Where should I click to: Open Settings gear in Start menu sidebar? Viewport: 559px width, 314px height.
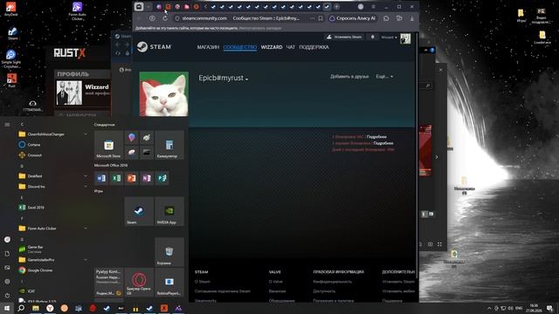[x=7, y=281]
